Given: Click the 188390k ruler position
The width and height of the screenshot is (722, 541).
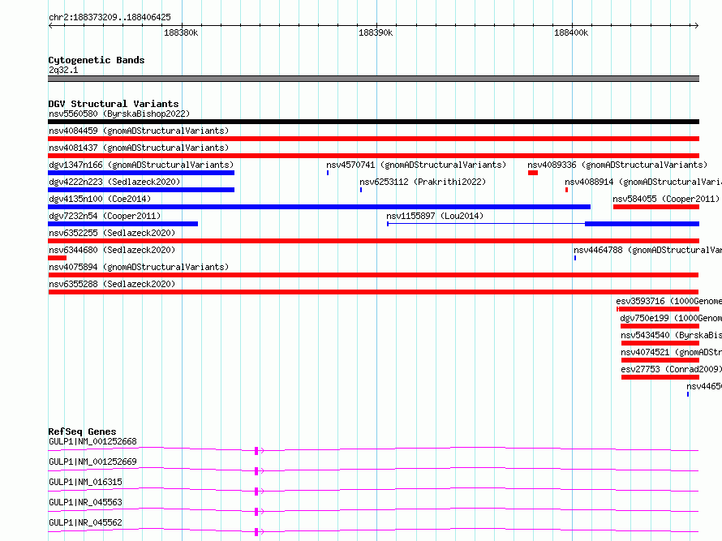Looking at the screenshot, I should [x=376, y=32].
